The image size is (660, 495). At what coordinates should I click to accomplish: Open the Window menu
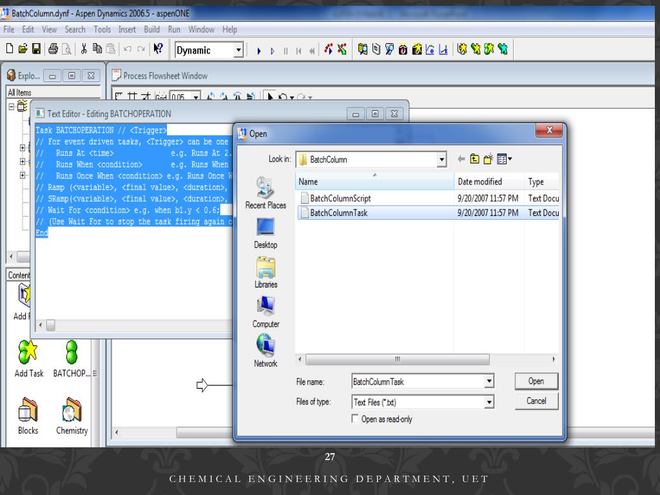(x=201, y=30)
